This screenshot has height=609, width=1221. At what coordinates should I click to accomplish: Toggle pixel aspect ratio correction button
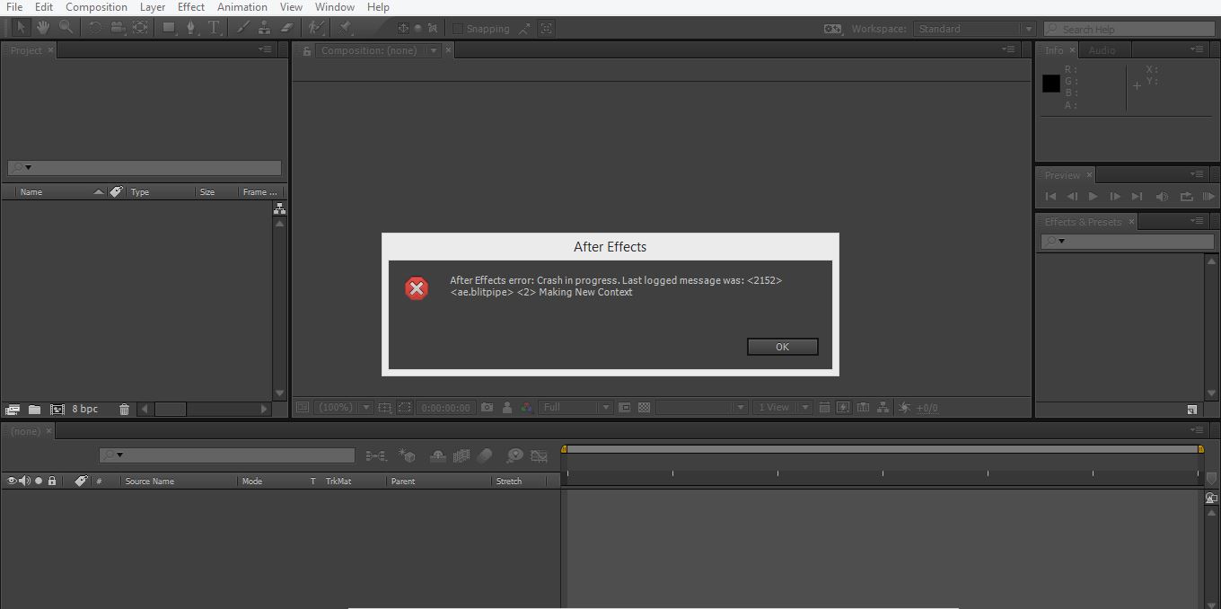tap(823, 407)
